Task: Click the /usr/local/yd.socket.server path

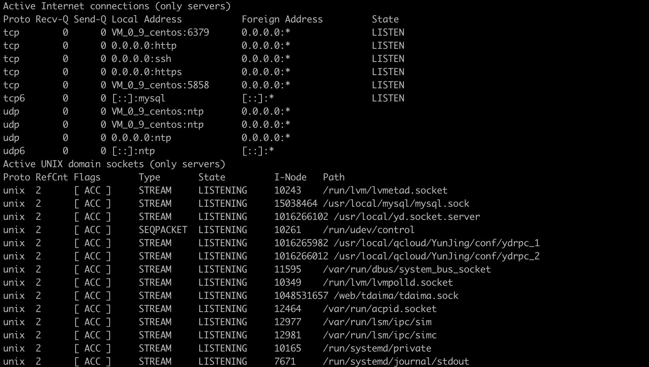Action: [x=407, y=217]
